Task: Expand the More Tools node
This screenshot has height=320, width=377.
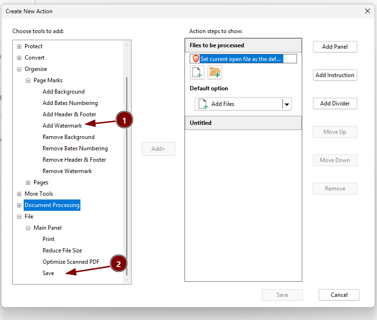Action: (x=19, y=194)
